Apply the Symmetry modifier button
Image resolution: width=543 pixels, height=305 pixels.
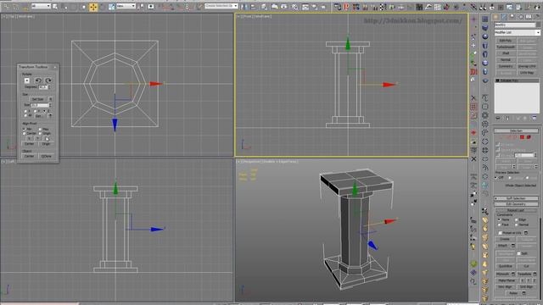tap(506, 66)
